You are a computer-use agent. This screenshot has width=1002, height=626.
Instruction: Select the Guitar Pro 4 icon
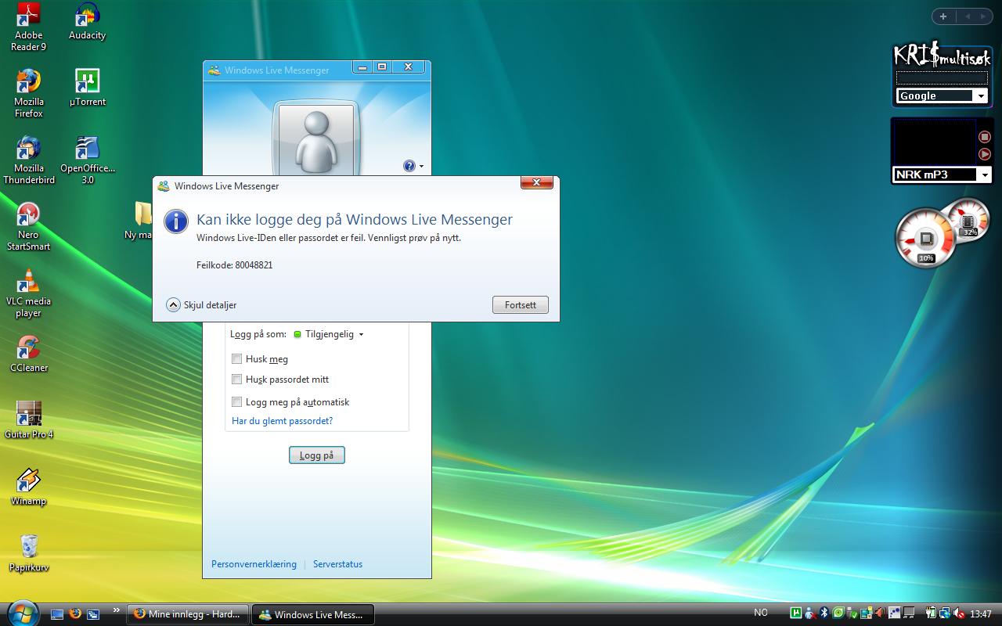point(29,419)
